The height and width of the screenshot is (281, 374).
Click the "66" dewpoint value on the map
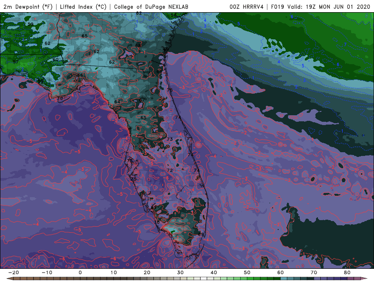pyautogui.click(x=80, y=75)
